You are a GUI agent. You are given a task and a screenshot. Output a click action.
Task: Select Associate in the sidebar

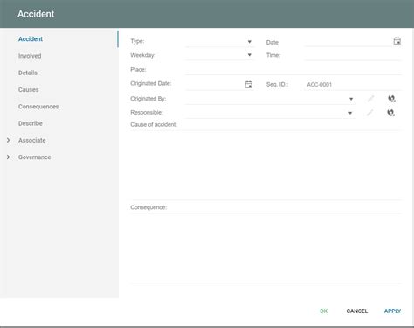click(x=32, y=140)
